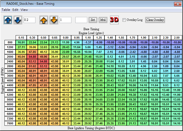Select cell 16.91 in the 800 RPM row
The width and height of the screenshot is (183, 131).
21,42
